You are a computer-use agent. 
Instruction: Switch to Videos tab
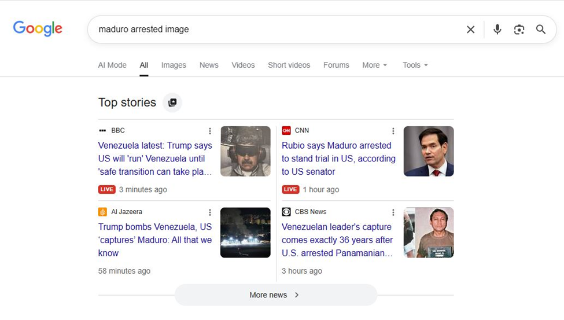point(243,65)
